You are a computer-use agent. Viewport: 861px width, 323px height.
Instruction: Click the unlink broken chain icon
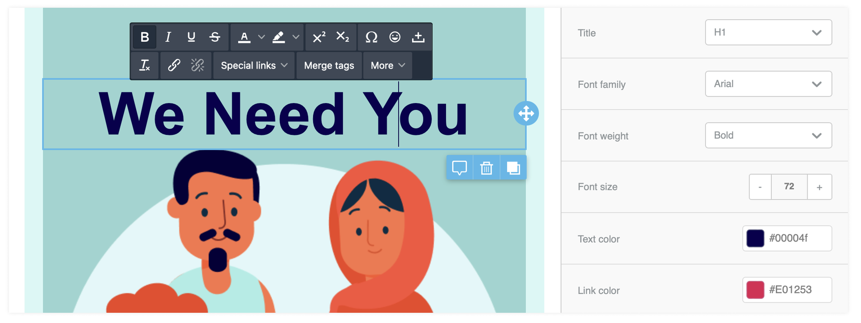[x=197, y=65]
